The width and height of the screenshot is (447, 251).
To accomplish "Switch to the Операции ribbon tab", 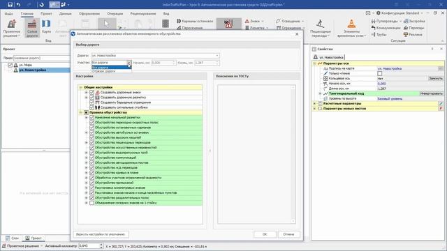I will pos(115,13).
